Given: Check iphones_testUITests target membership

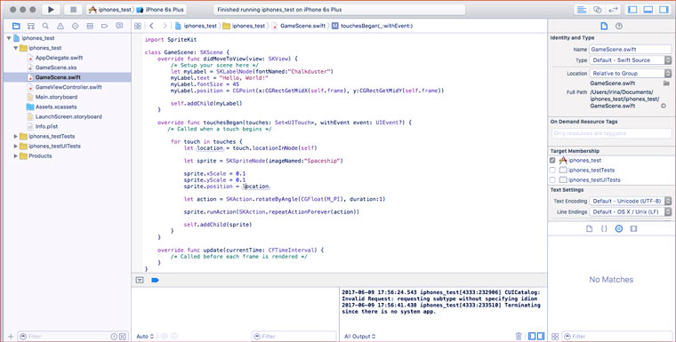Looking at the screenshot, I should click(552, 179).
